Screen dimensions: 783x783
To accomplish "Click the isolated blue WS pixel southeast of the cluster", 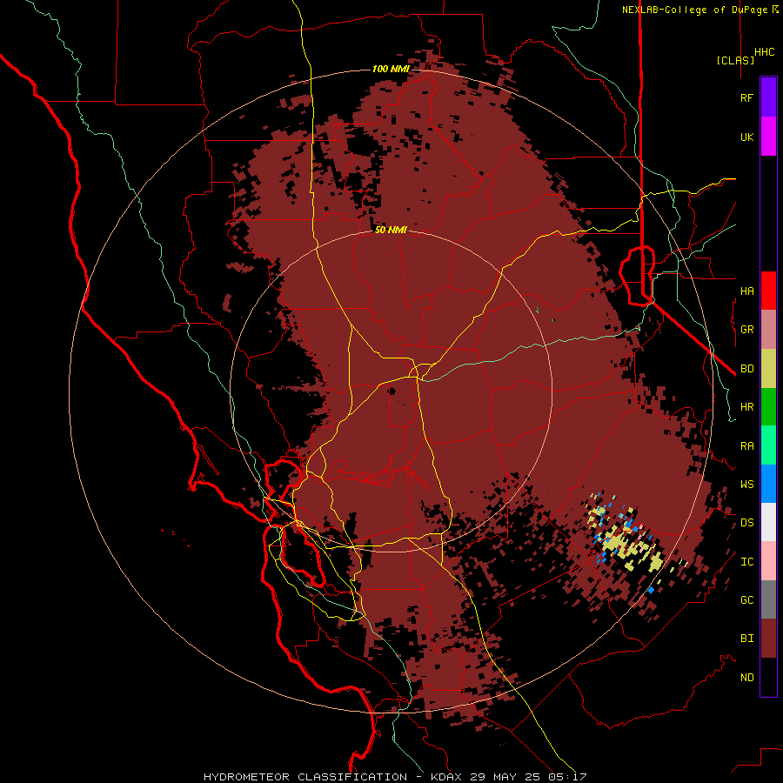I will tap(651, 590).
